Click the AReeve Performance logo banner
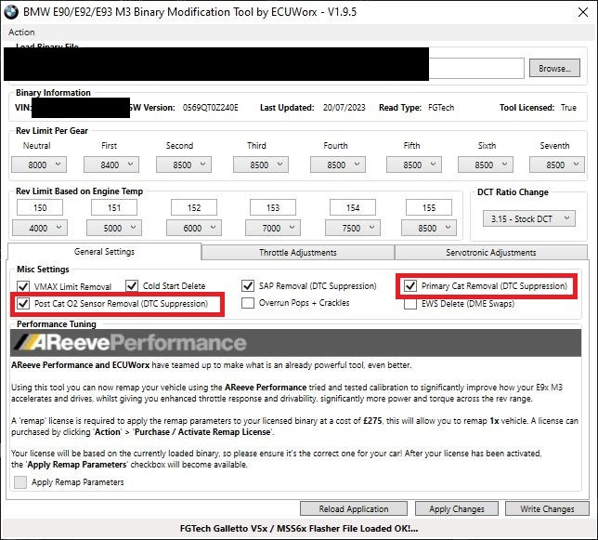598x540 pixels. [x=295, y=342]
